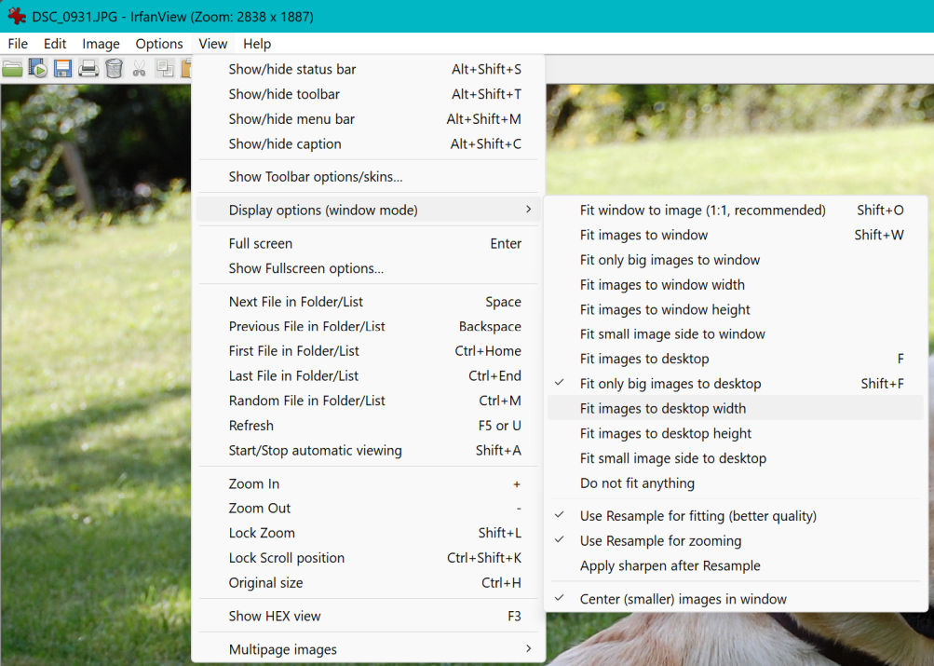The image size is (934, 666).
Task: Open the Slideshow icon in toolbar
Action: [37, 68]
